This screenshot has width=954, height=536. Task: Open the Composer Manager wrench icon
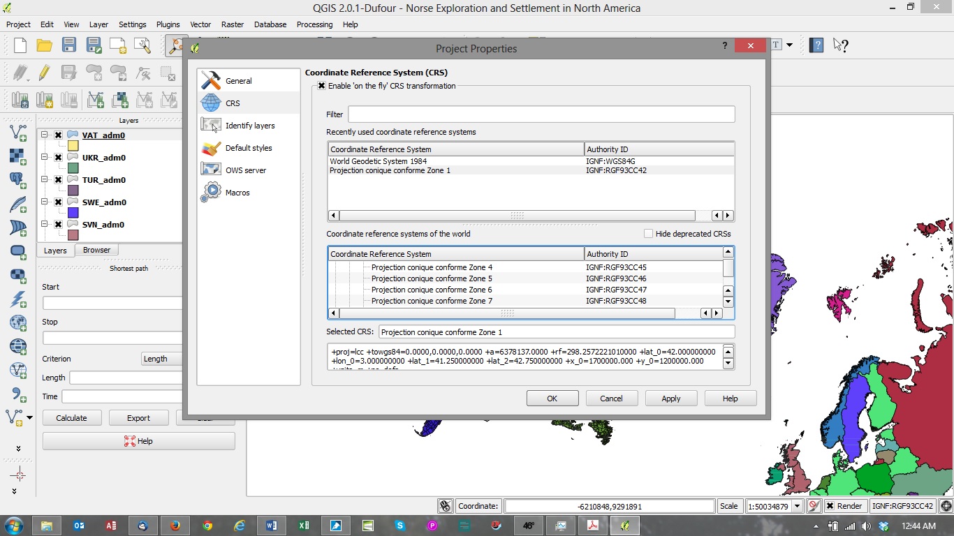(142, 45)
